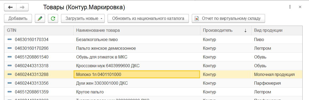Click the chart icon on the virtual warehouse report button
Screen dimensions: 309x100
tap(197, 19)
